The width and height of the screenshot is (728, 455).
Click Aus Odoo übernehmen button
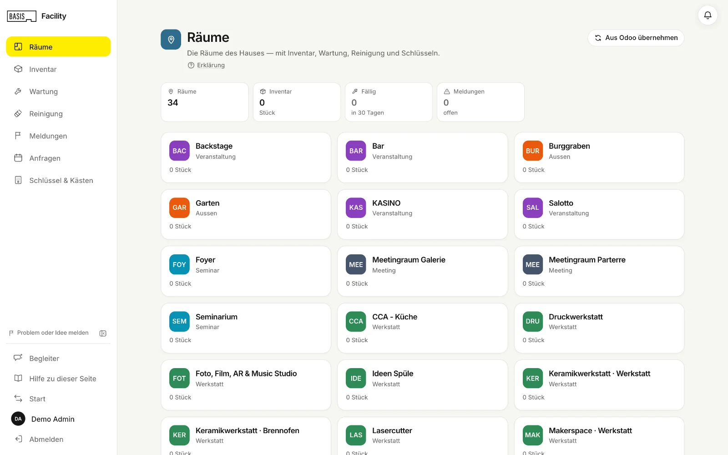pyautogui.click(x=636, y=38)
